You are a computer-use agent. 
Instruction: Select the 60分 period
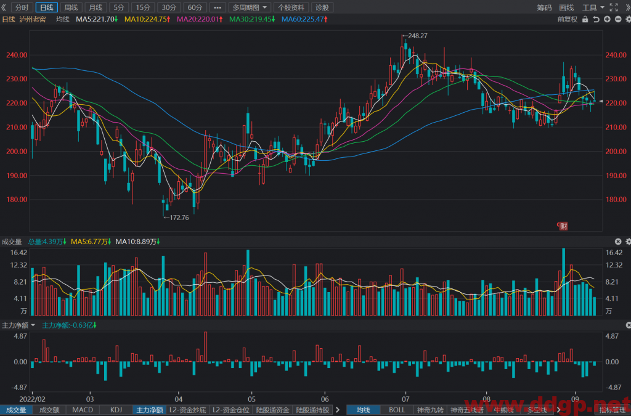[x=195, y=7]
